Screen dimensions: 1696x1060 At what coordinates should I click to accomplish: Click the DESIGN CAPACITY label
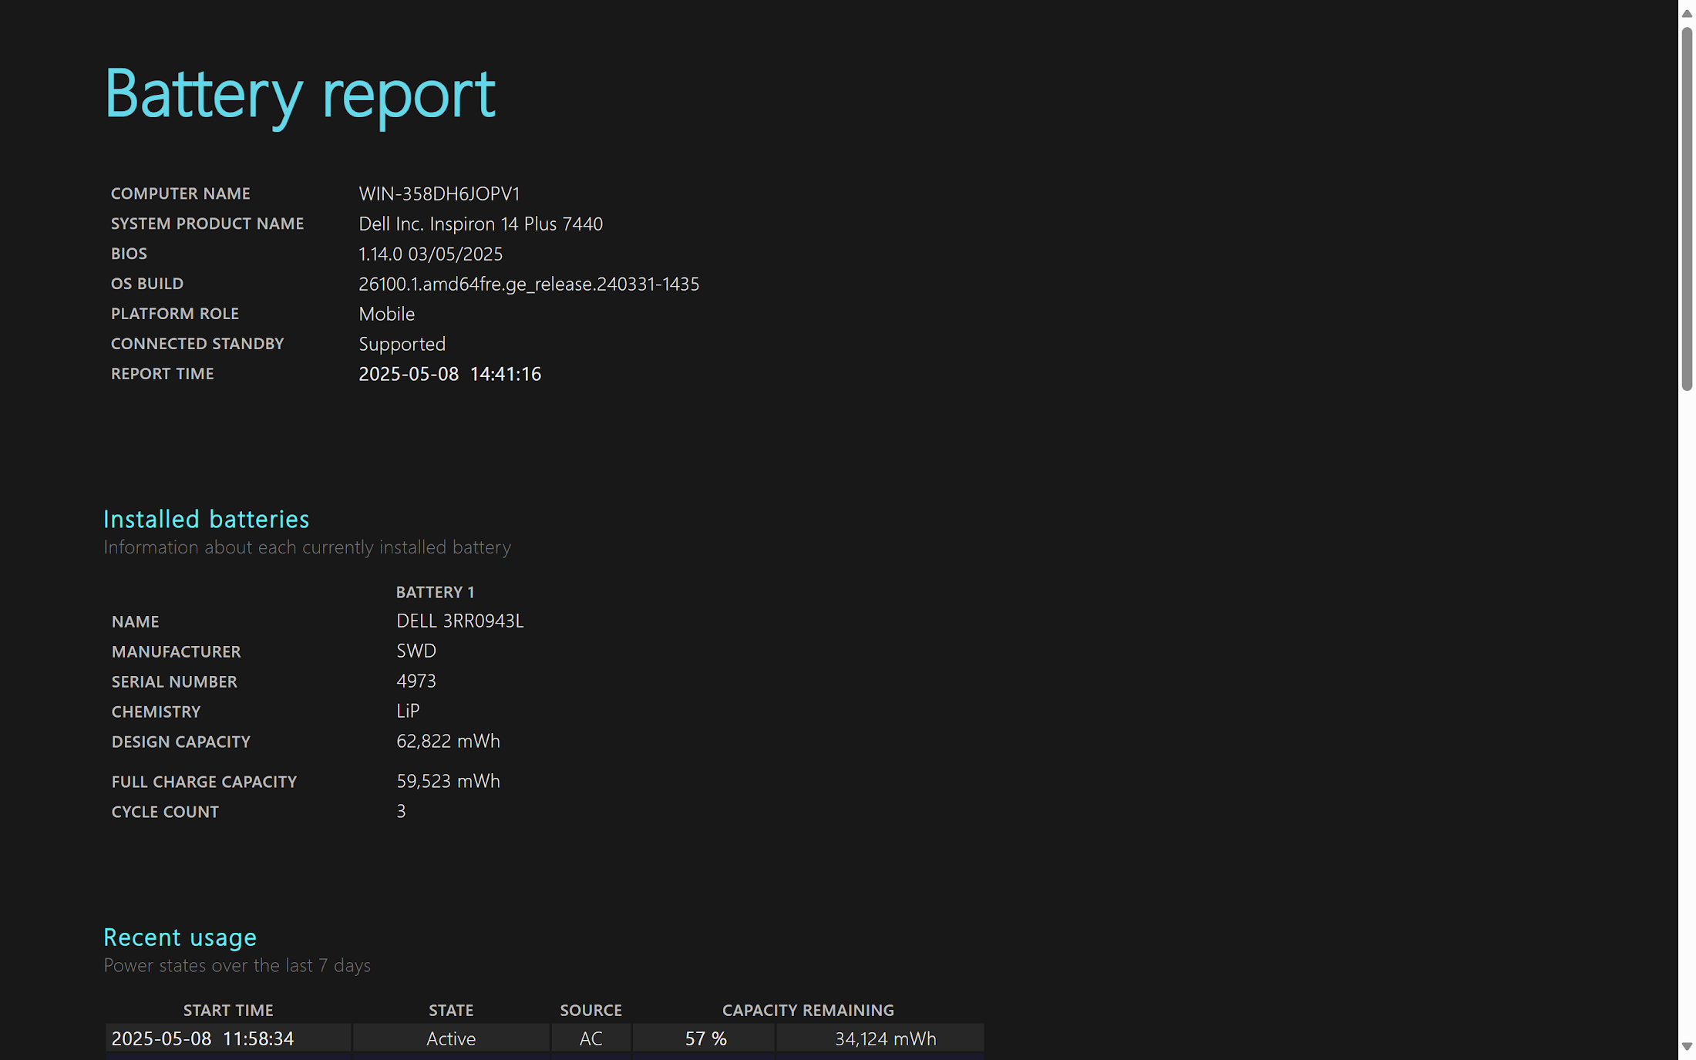pos(180,742)
